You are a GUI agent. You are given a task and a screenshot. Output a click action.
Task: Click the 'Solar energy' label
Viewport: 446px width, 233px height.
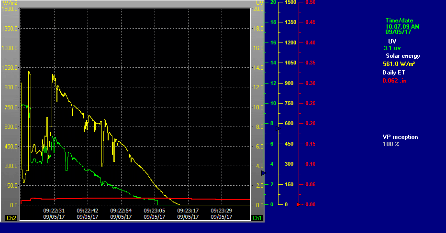tap(403, 56)
